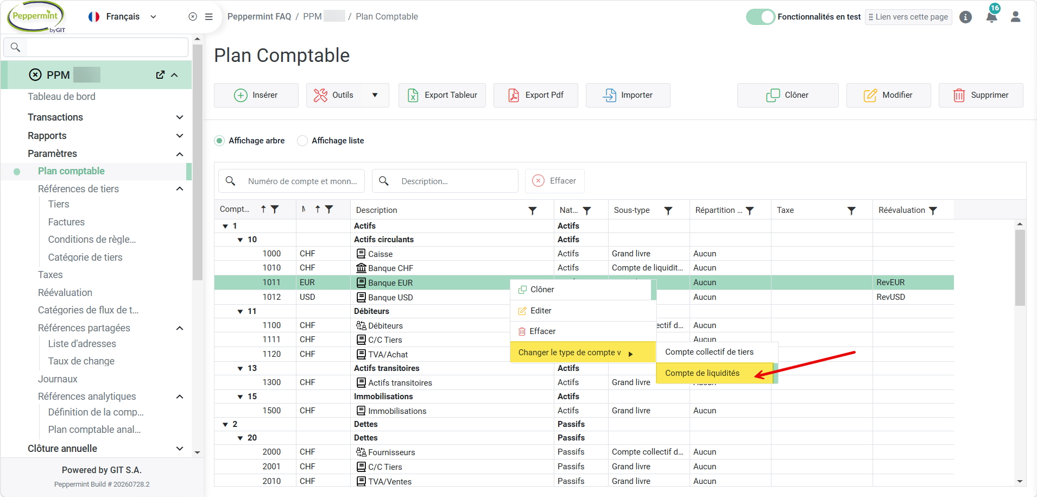Select Compte collectif de tiers option

pyautogui.click(x=717, y=352)
